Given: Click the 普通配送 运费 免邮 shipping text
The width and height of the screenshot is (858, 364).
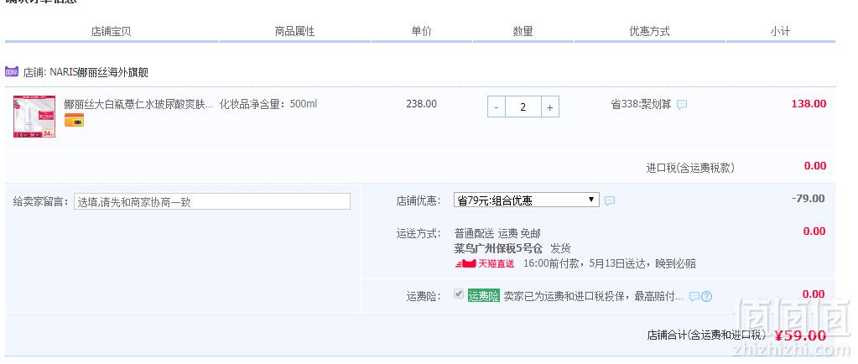Looking at the screenshot, I should (x=497, y=234).
